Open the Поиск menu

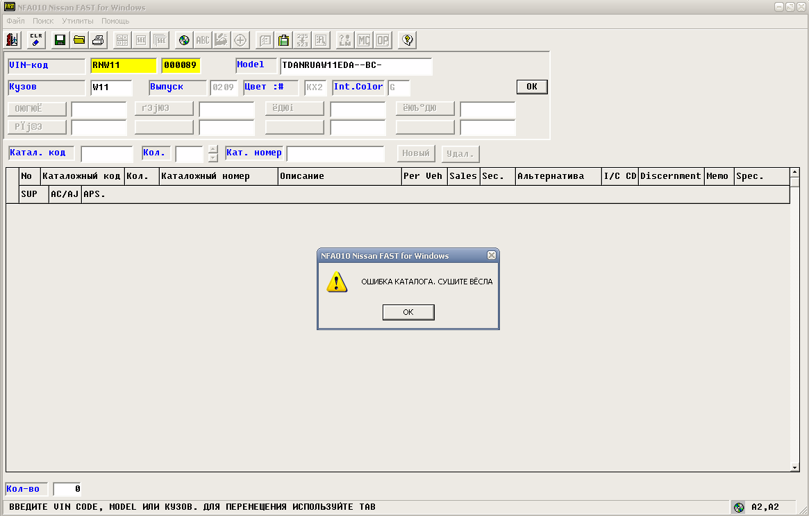pos(43,21)
